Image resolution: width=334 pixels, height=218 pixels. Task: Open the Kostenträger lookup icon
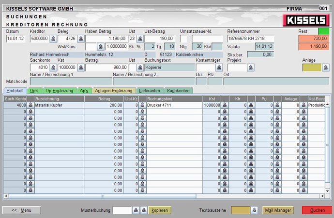219,68
